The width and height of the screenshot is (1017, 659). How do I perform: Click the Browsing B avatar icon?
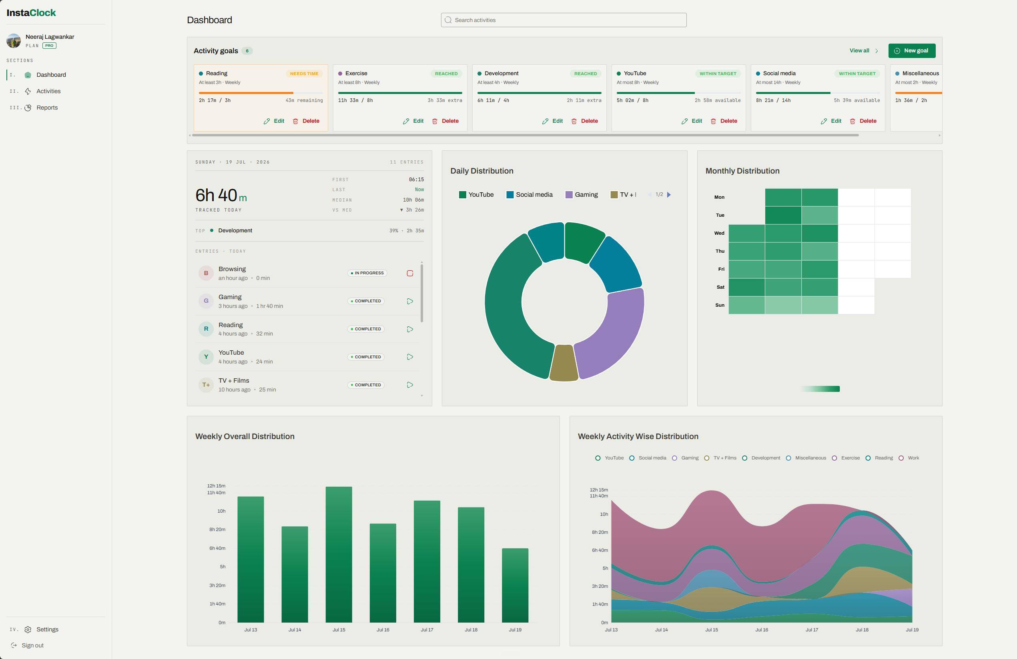point(206,273)
